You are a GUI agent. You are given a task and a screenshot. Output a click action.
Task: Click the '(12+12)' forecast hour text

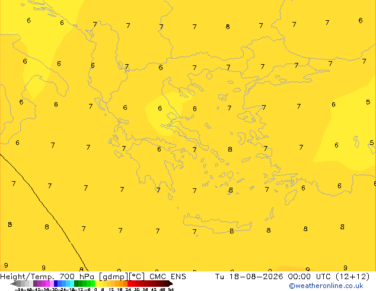(x=353, y=277)
